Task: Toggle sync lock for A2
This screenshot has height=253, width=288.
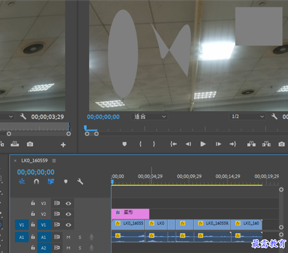Action: 57,248
